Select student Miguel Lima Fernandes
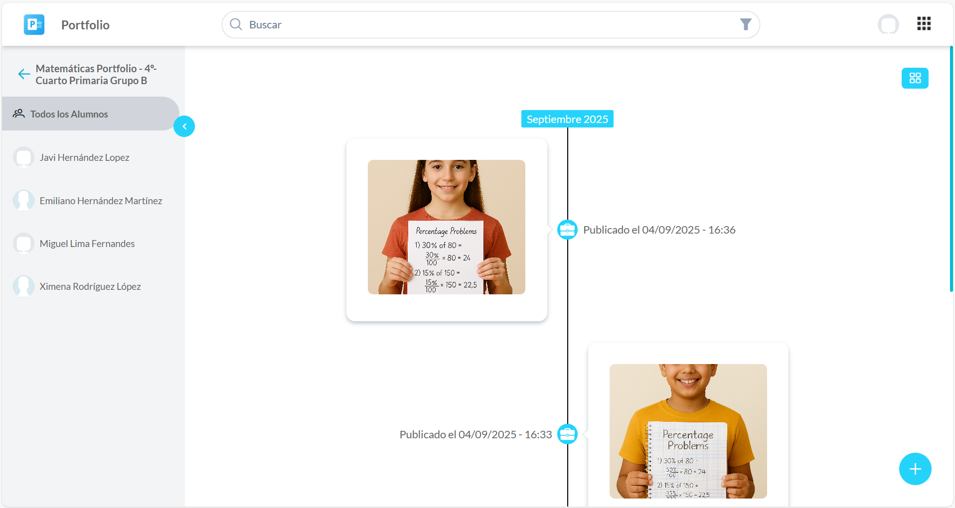 pyautogui.click(x=87, y=244)
